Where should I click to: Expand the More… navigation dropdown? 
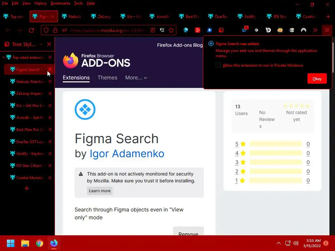(x=136, y=78)
